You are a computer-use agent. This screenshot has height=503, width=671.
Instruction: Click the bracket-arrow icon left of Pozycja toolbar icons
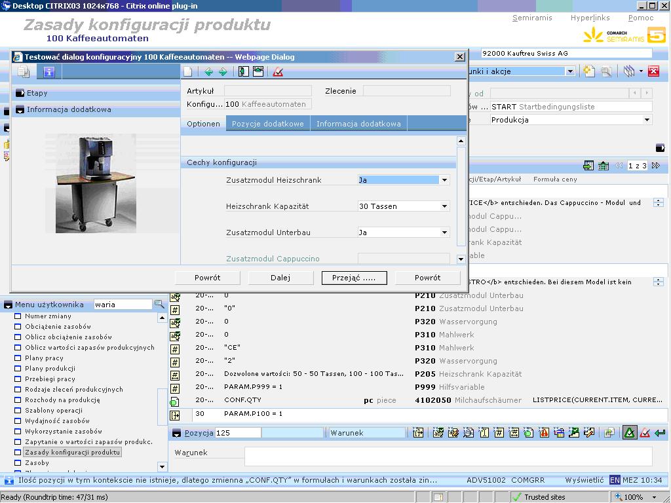(418, 433)
